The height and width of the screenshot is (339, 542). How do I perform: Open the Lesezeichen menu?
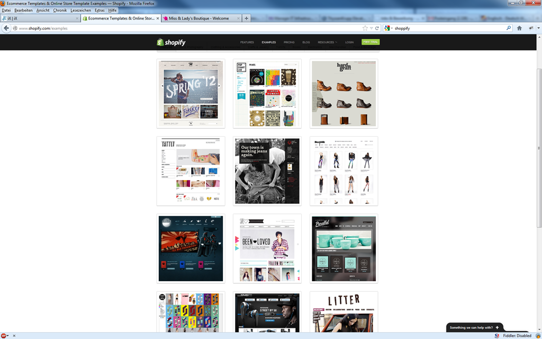81,11
